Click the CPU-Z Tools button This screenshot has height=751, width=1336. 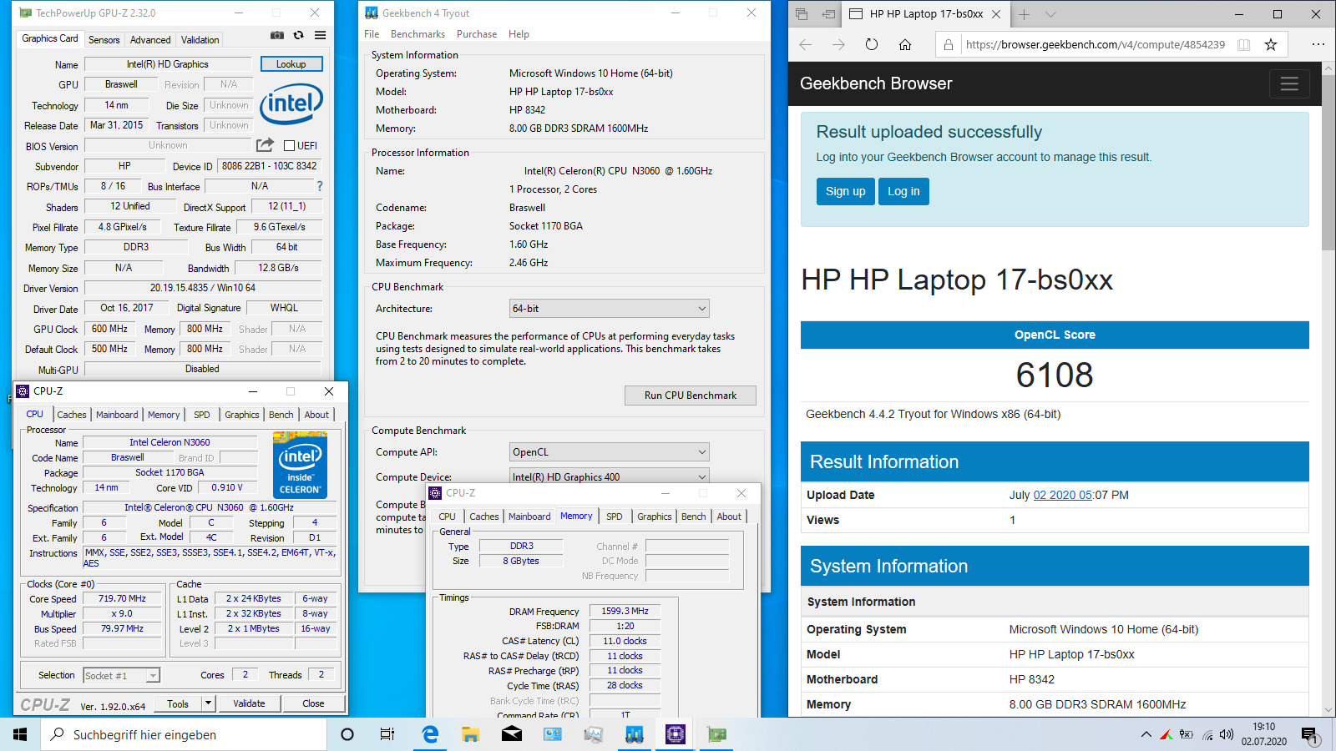pyautogui.click(x=178, y=703)
